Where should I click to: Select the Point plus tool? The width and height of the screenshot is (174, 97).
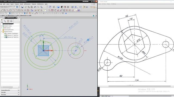25,10
